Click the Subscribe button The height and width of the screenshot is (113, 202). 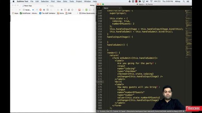coord(194,109)
